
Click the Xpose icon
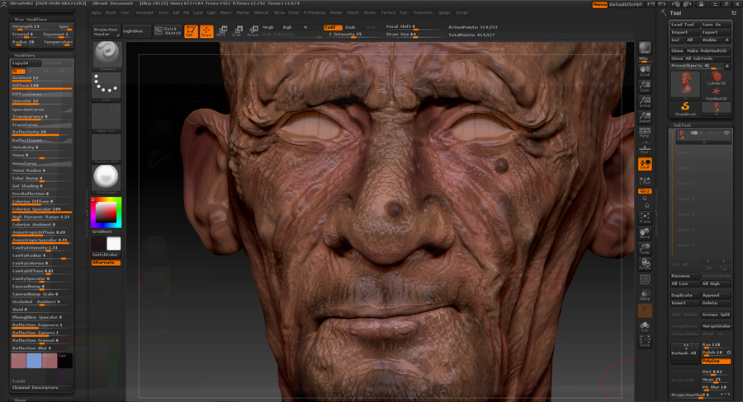[x=645, y=340]
